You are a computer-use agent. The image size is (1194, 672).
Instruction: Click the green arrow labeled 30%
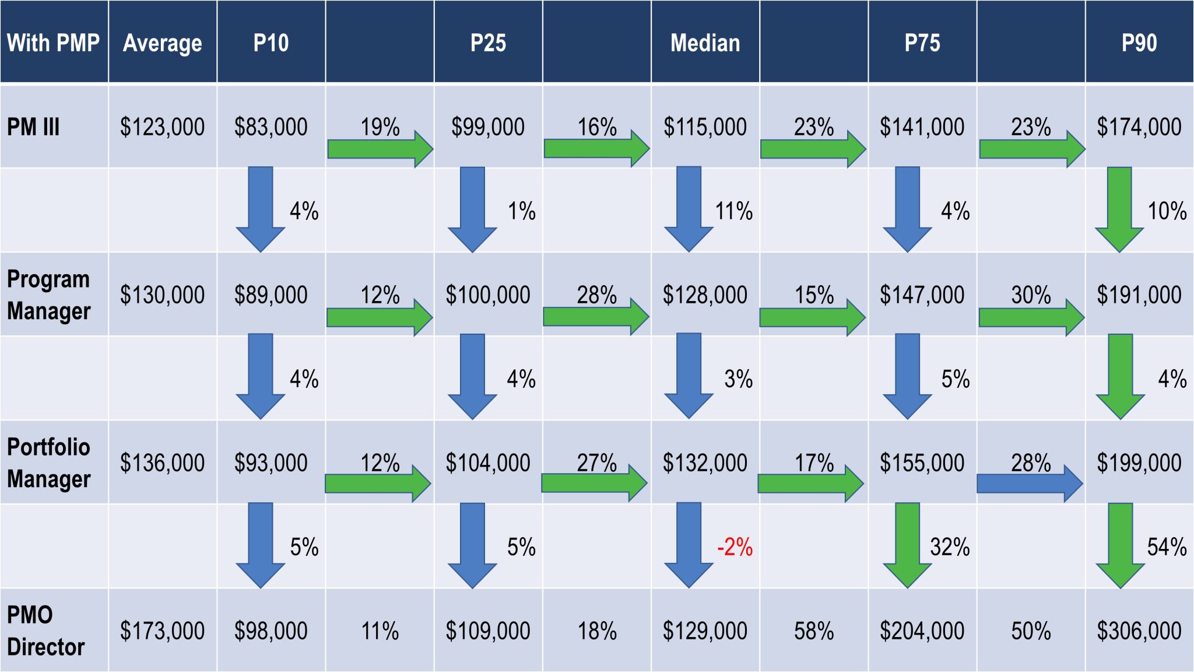(1031, 317)
